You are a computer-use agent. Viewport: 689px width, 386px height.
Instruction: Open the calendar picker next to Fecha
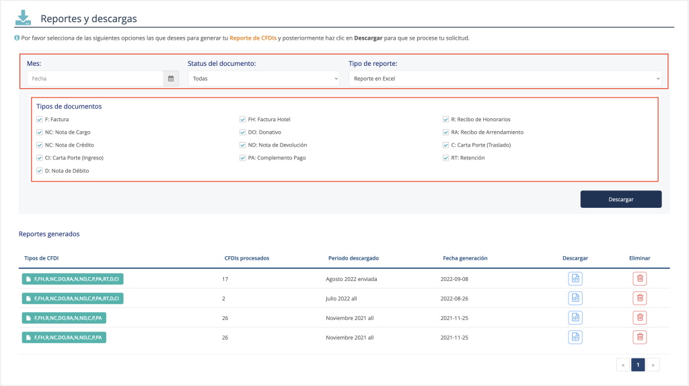tap(171, 79)
